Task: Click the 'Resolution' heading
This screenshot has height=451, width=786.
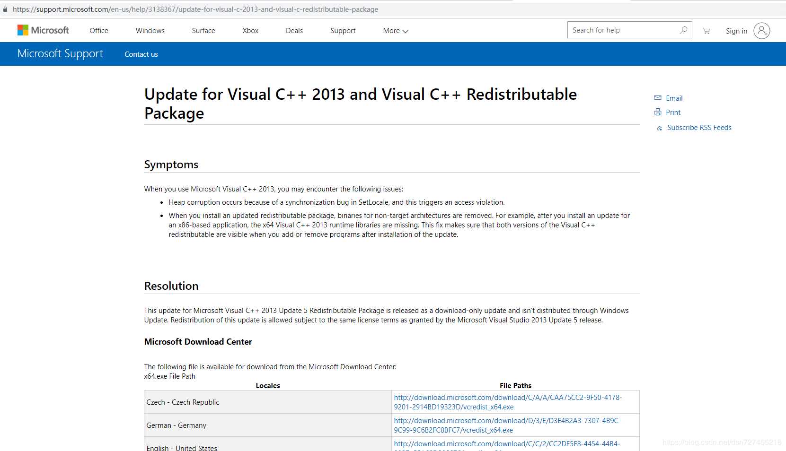Action: (171, 286)
